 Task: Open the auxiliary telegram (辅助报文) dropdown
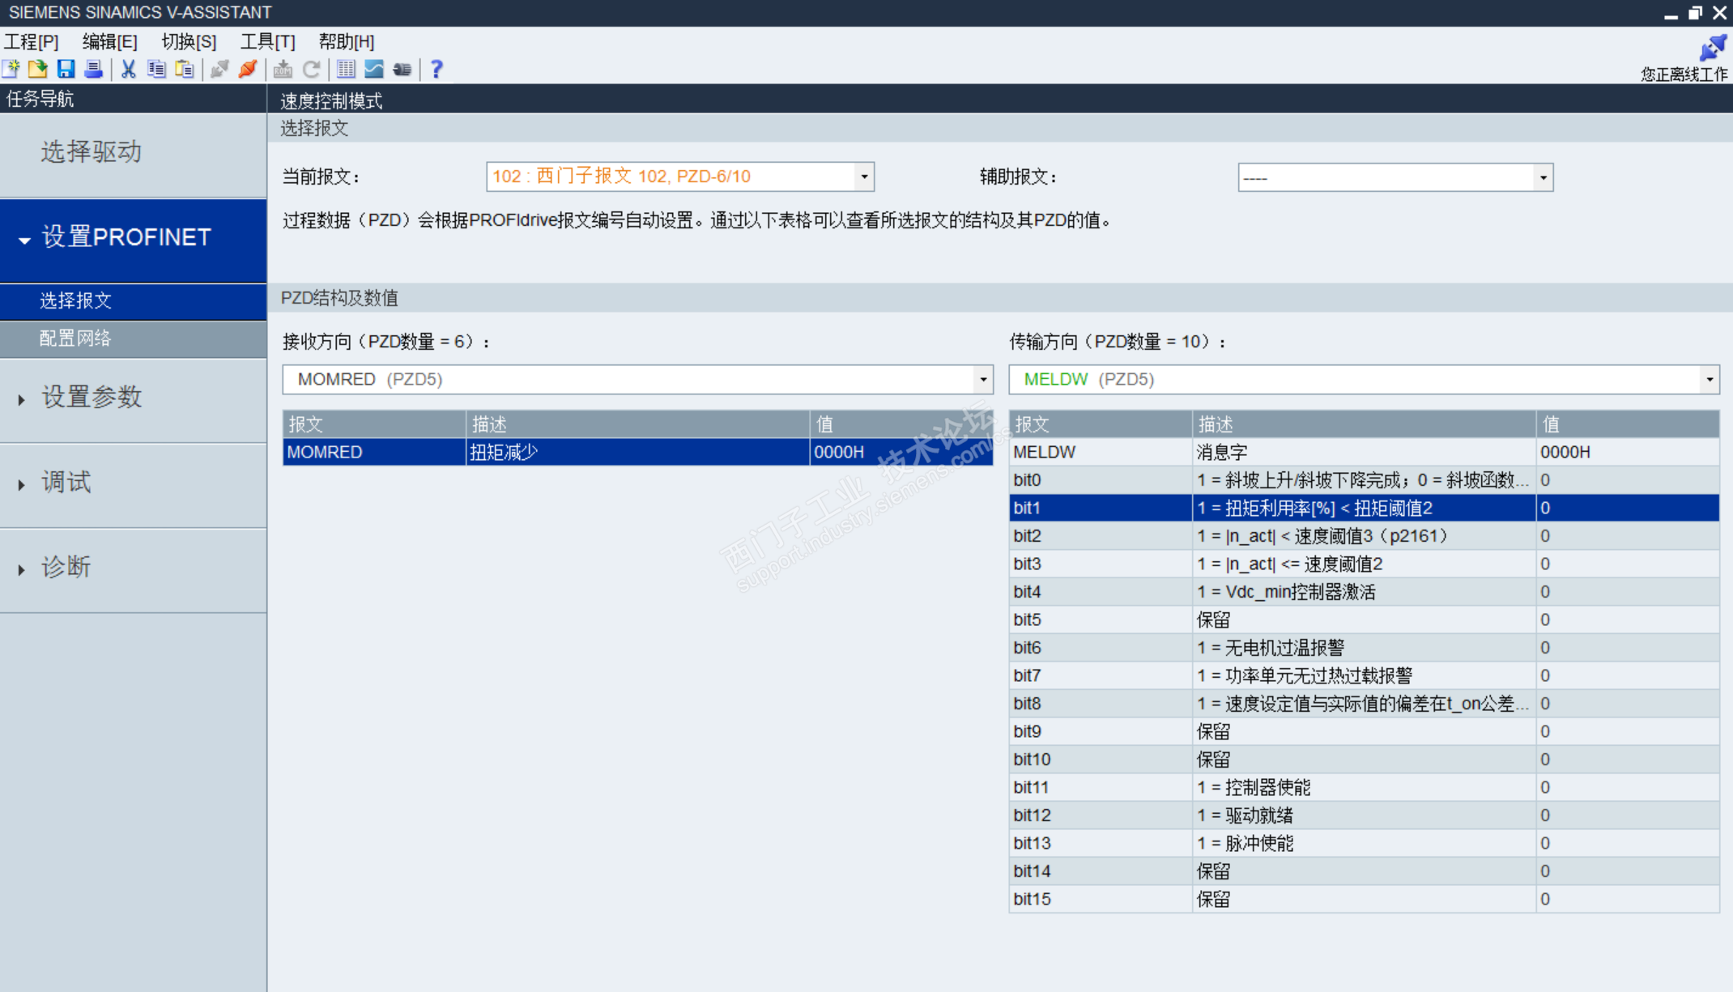coord(1543,177)
